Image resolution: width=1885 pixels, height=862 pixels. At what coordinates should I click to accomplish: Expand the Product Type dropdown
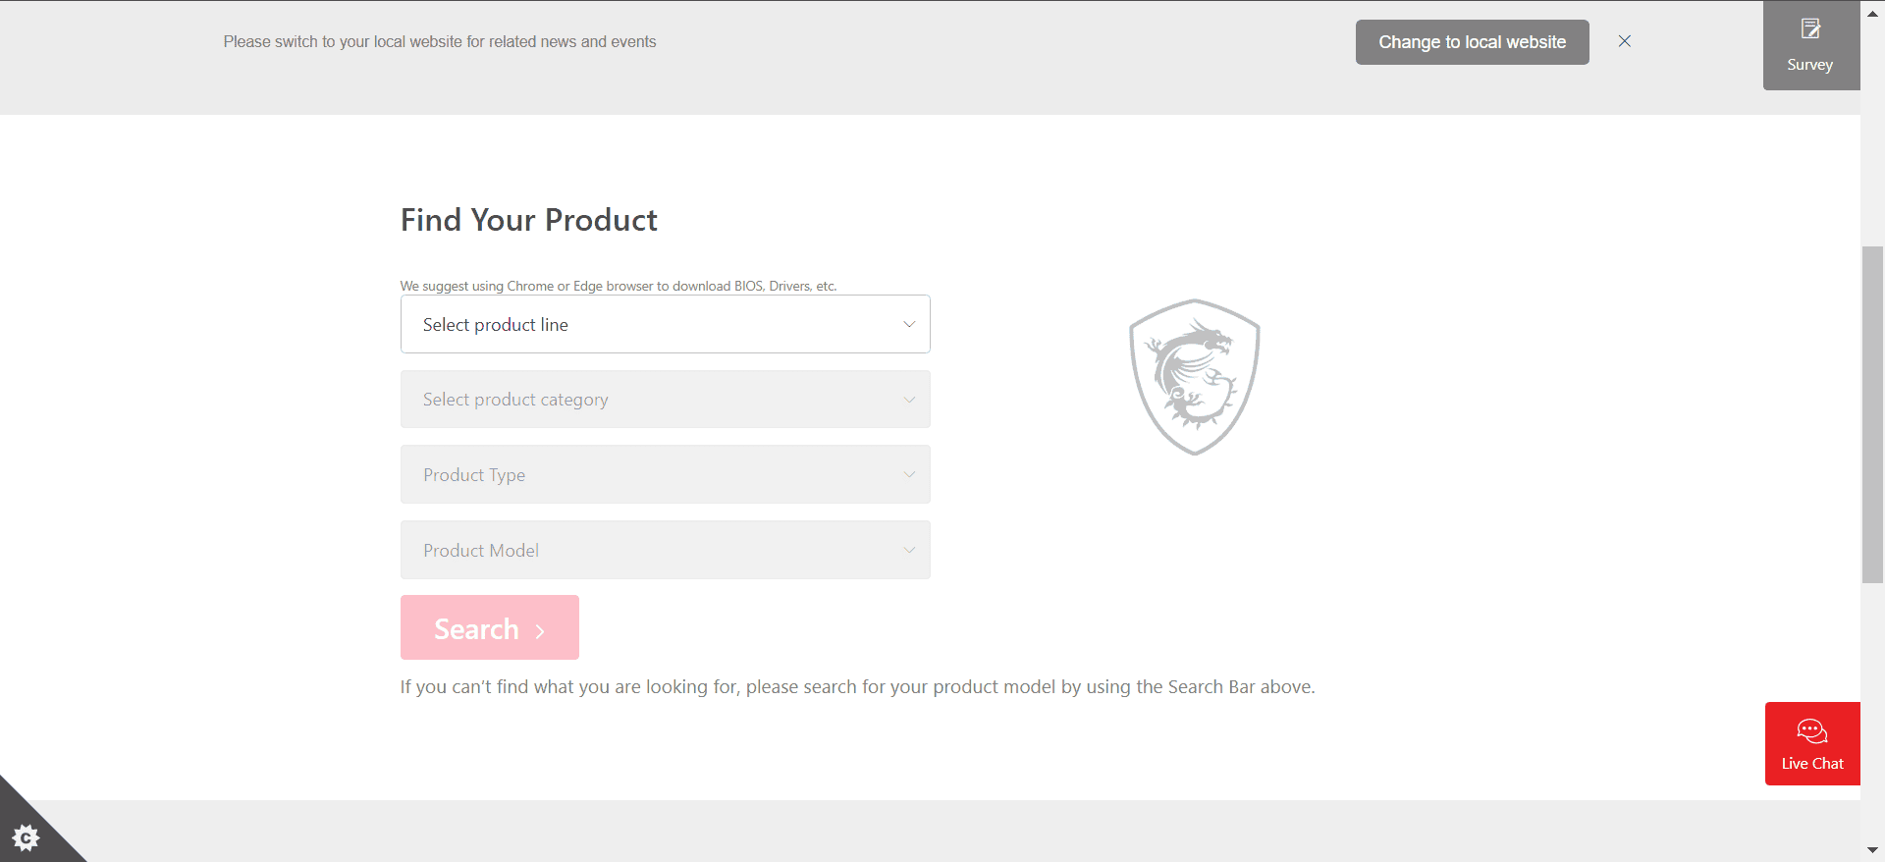665,475
